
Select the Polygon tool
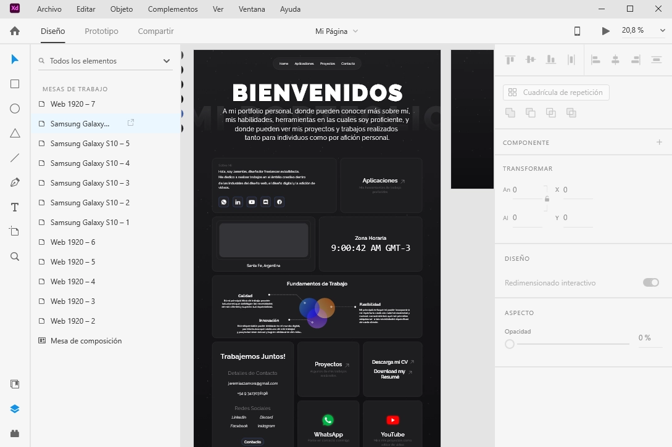tap(15, 133)
